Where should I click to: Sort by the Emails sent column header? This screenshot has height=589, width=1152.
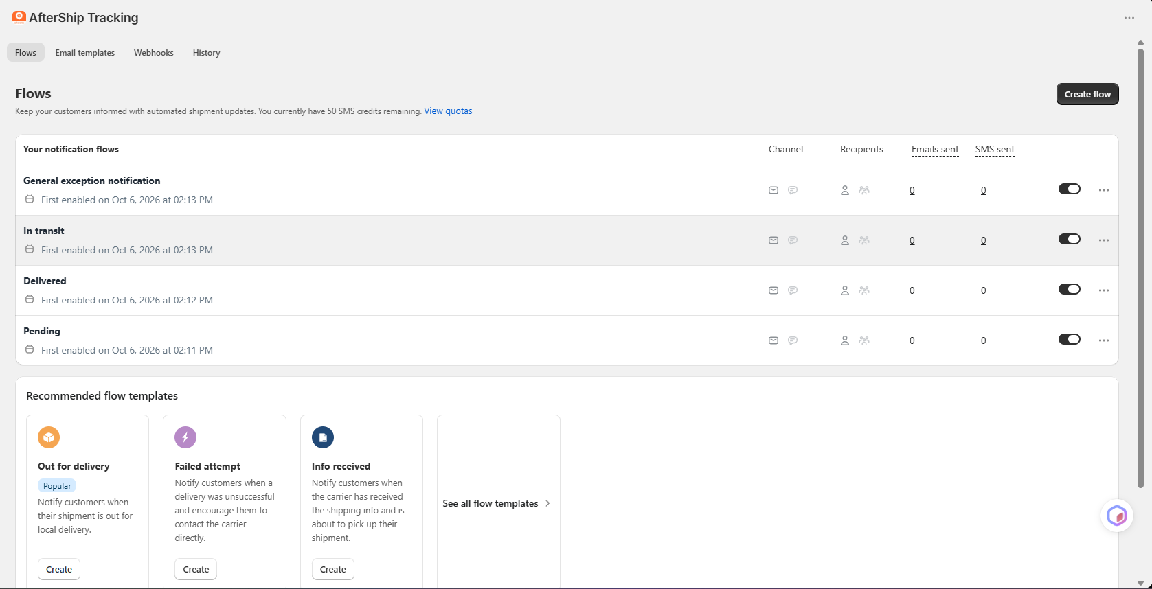coord(935,150)
